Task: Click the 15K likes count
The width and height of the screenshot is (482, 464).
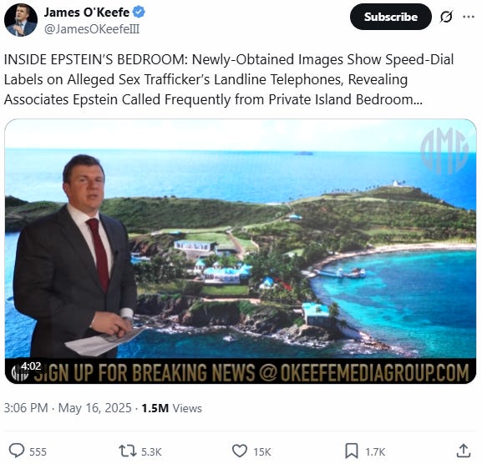Action: pos(262,452)
